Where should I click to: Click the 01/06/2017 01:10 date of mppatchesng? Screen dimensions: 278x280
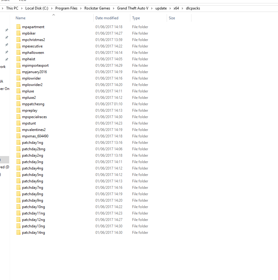(x=109, y=104)
